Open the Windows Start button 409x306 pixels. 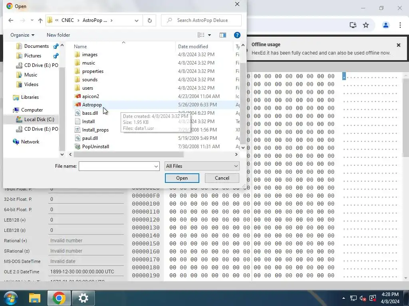click(x=11, y=298)
